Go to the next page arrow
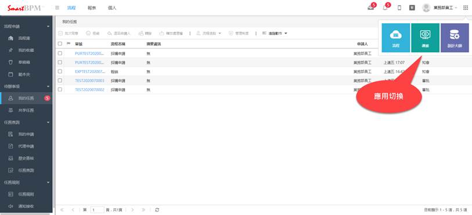472x215 pixels. point(132,210)
